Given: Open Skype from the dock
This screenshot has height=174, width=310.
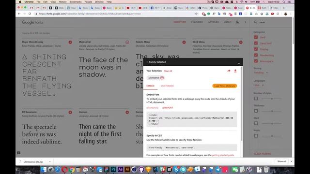Looking at the screenshot, I should 176,170.
